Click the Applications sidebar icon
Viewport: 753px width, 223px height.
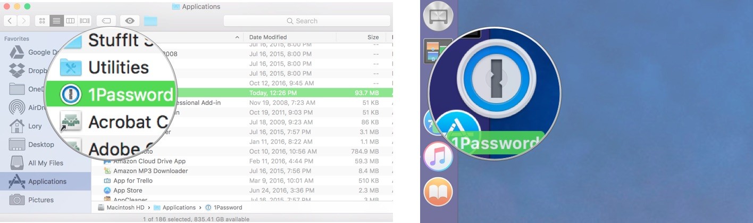(x=17, y=181)
